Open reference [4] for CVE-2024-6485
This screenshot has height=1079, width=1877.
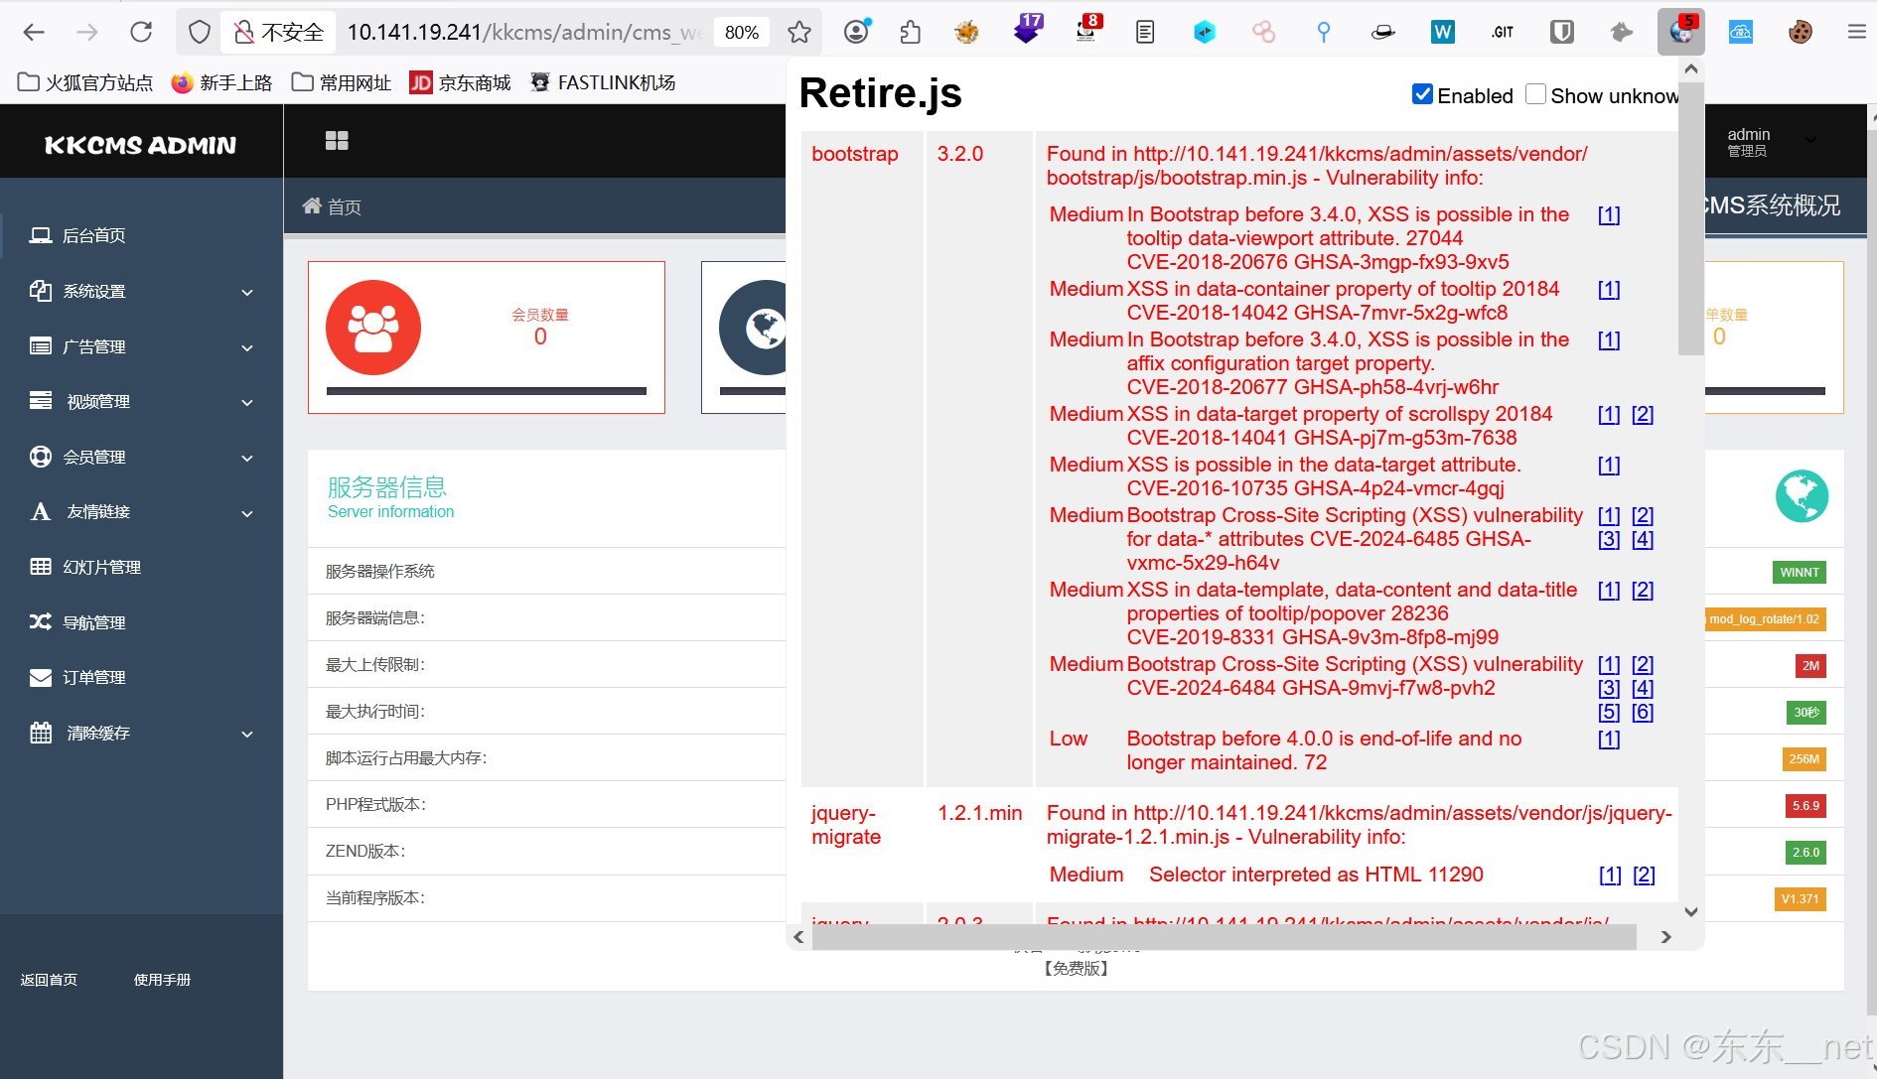pos(1643,539)
